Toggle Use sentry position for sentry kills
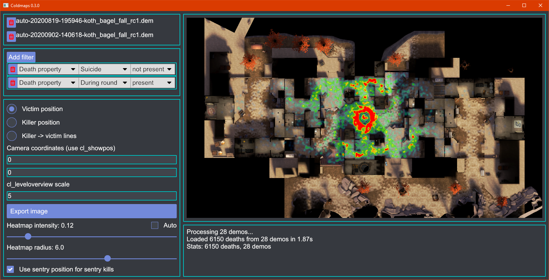Image resolution: width=549 pixels, height=280 pixels. 11,269
